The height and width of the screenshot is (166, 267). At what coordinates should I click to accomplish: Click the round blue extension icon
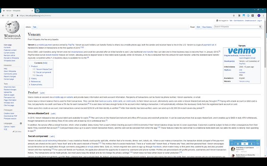pos(248,15)
